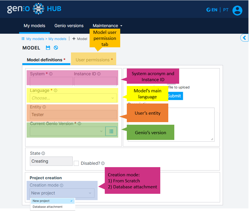Click the genio HUB logo
The height and width of the screenshot is (211, 249).
[34, 9]
